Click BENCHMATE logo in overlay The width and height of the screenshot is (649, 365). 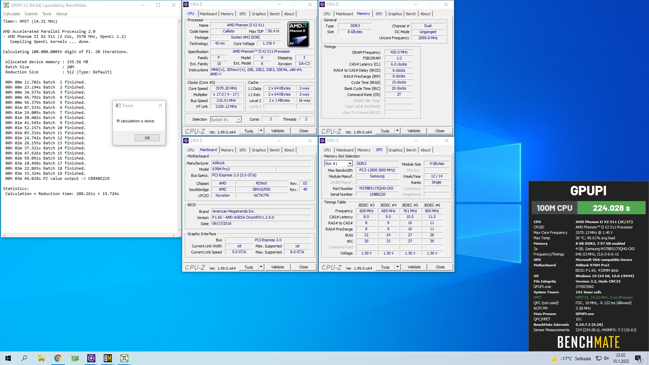(x=588, y=342)
